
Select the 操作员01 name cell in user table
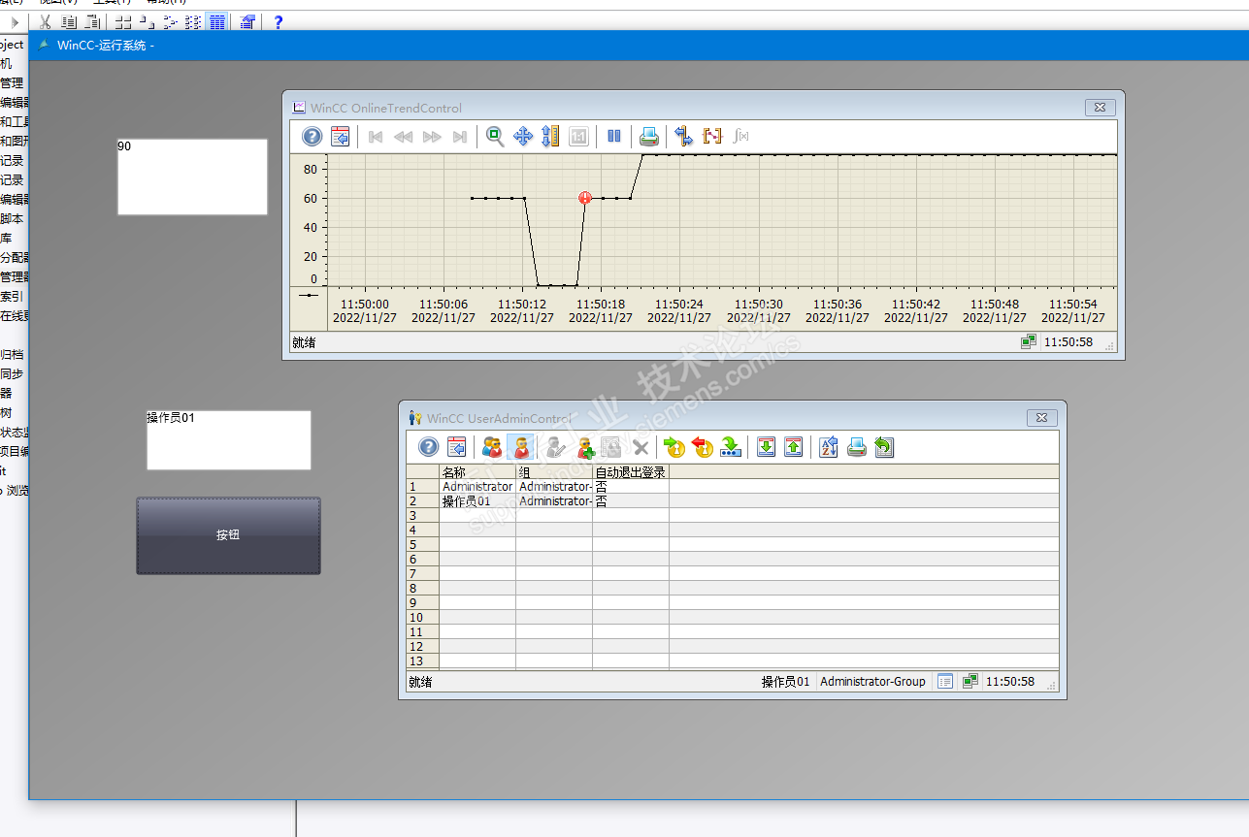(477, 501)
